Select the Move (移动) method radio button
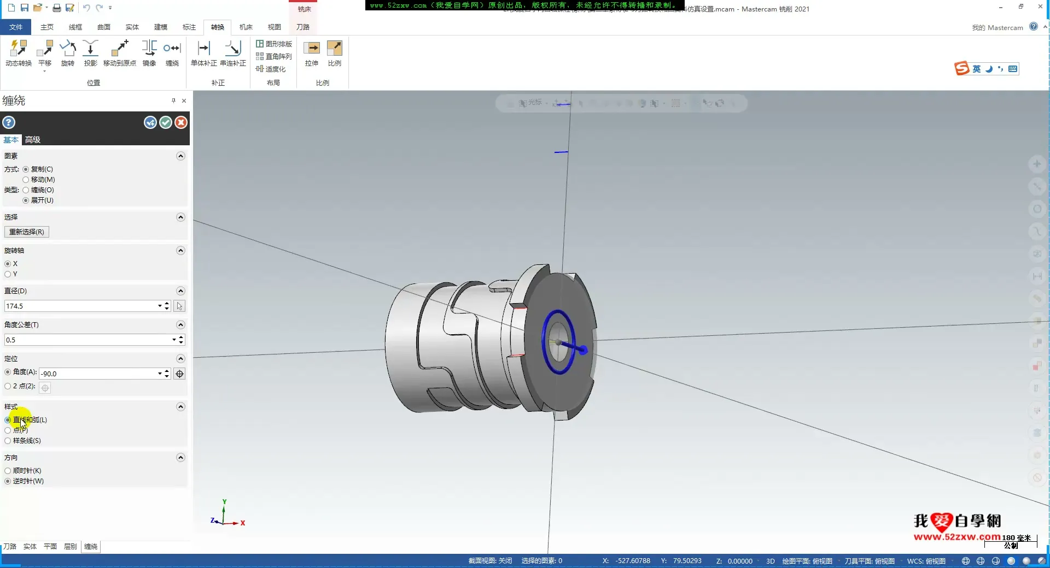The height and width of the screenshot is (568, 1050). coord(26,180)
